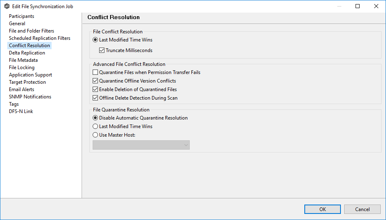Open the Participants page

(22, 16)
